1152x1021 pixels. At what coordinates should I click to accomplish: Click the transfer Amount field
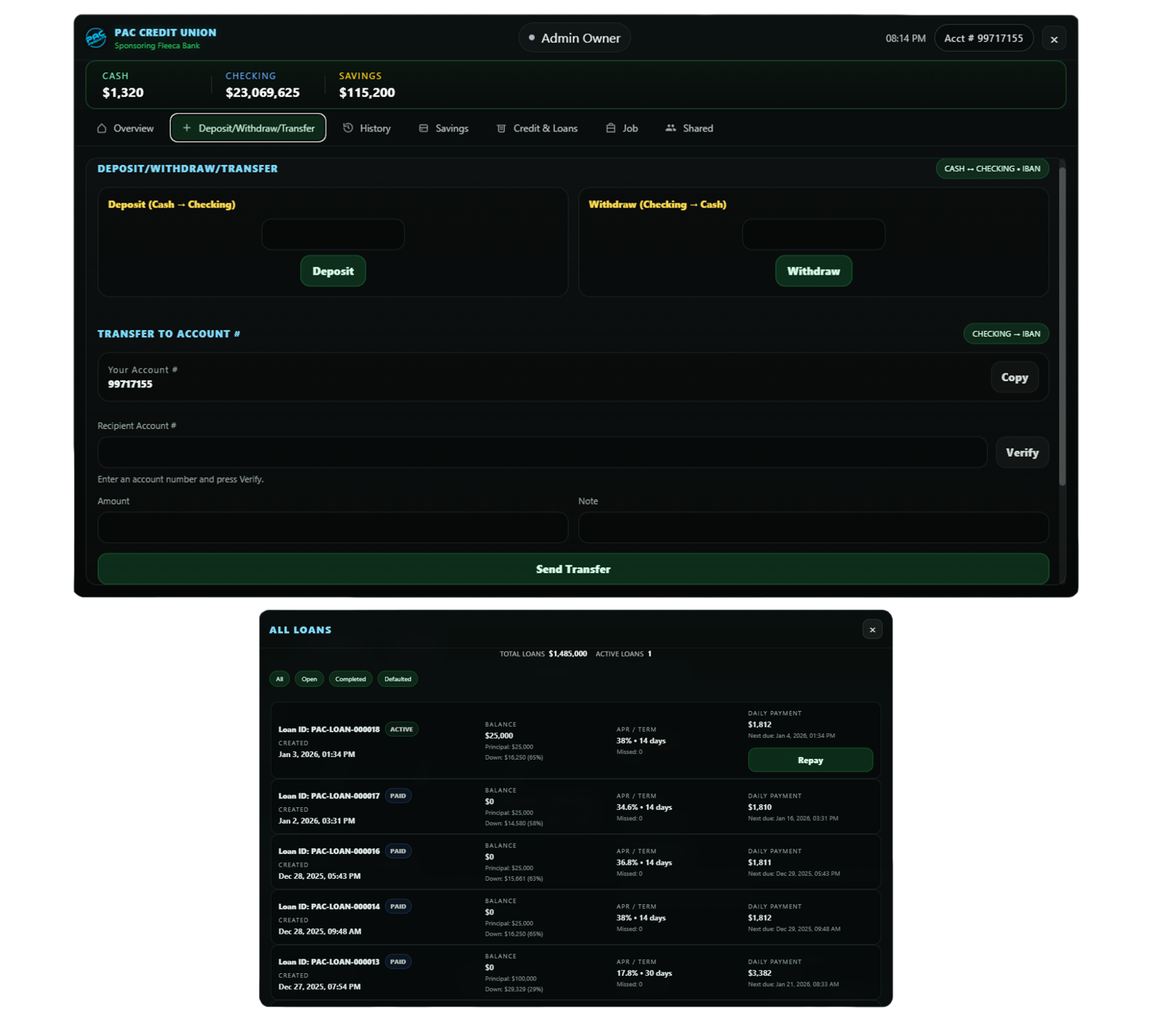333,527
